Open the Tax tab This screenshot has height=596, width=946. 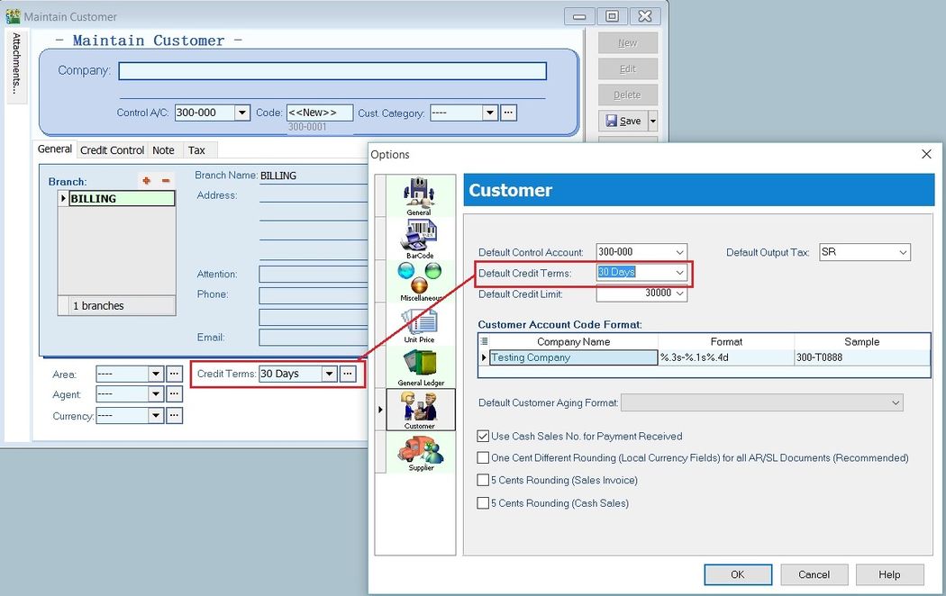click(197, 149)
